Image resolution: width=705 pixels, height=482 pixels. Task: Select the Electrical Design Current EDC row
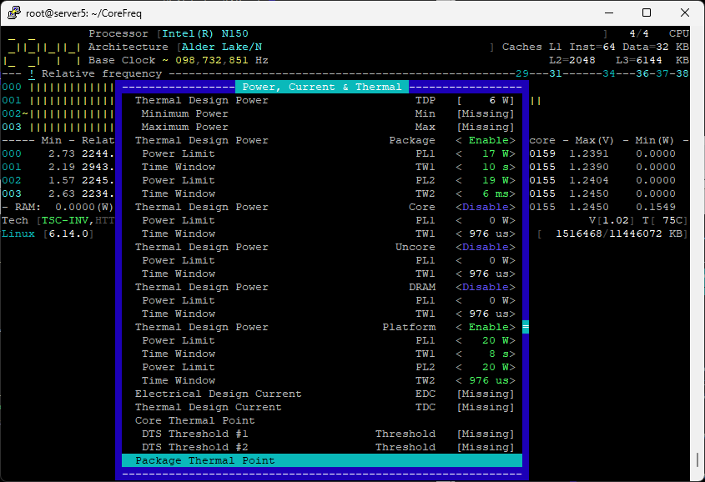[x=321, y=394]
